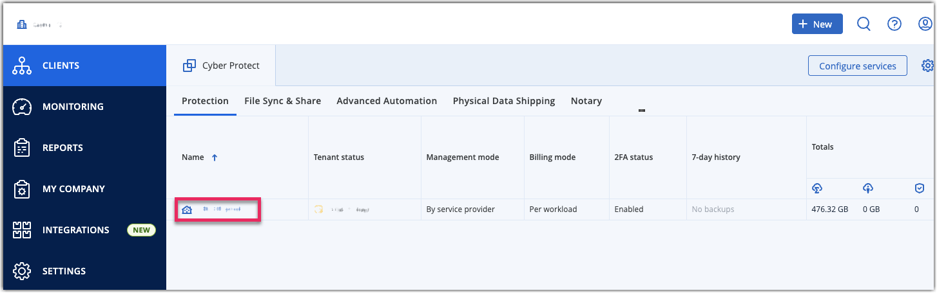Click the New button
The image size is (937, 293).
[817, 24]
